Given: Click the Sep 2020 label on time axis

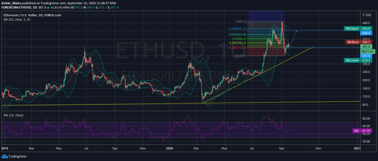Looking at the screenshot, I should pos(281,148).
